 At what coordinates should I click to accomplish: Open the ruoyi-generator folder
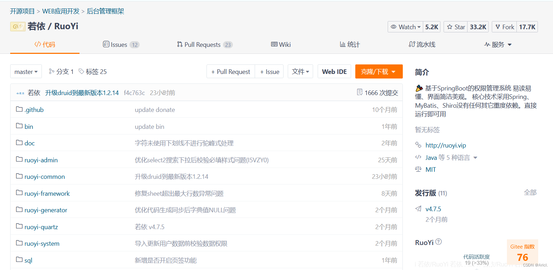pos(46,210)
